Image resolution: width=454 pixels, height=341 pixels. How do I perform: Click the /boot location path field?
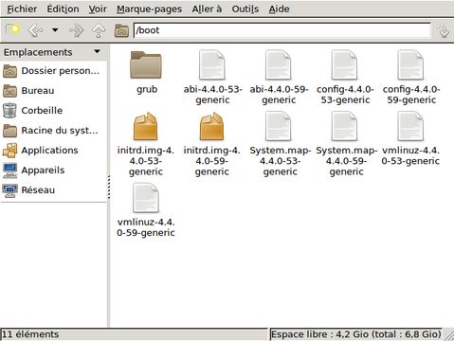pos(282,30)
